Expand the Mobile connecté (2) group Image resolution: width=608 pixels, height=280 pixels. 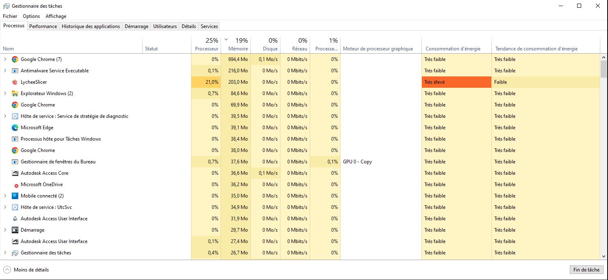tap(5, 196)
